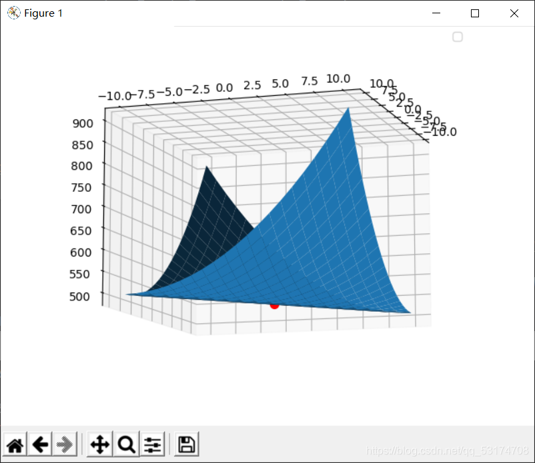Click the 500 tick label on the z axis
This screenshot has width=535, height=463.
80,296
